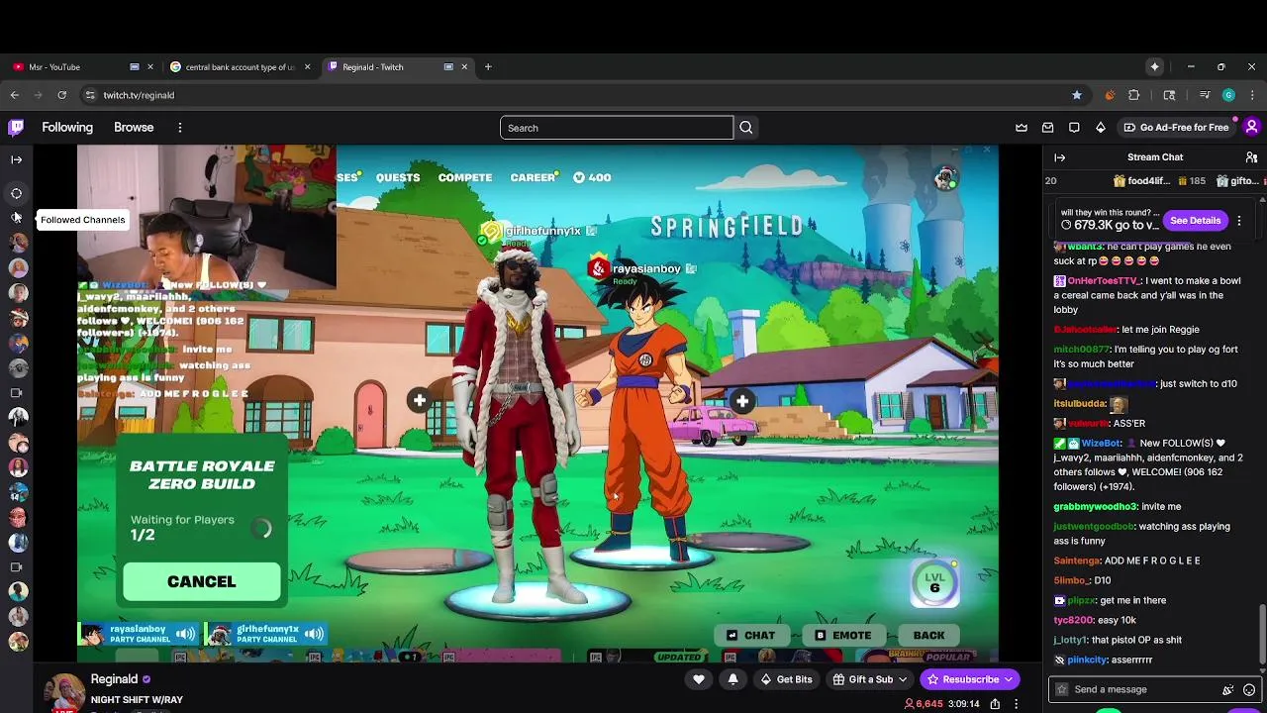
Task: Toggle channel notifications bell
Action: [732, 679]
